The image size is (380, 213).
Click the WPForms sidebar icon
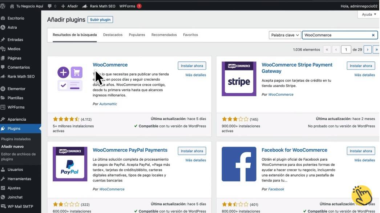click(x=3, y=107)
